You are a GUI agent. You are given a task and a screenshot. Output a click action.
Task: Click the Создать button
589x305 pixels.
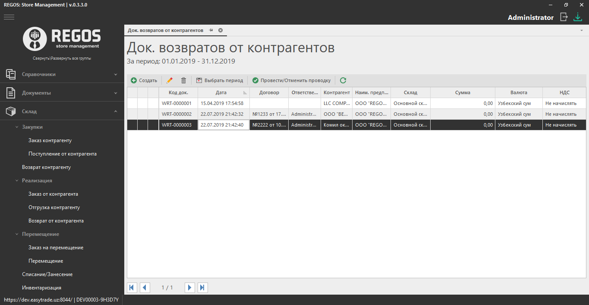[x=144, y=80]
